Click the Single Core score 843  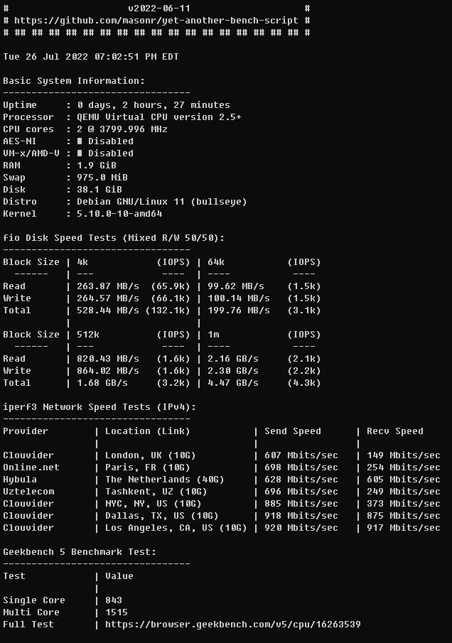point(114,600)
